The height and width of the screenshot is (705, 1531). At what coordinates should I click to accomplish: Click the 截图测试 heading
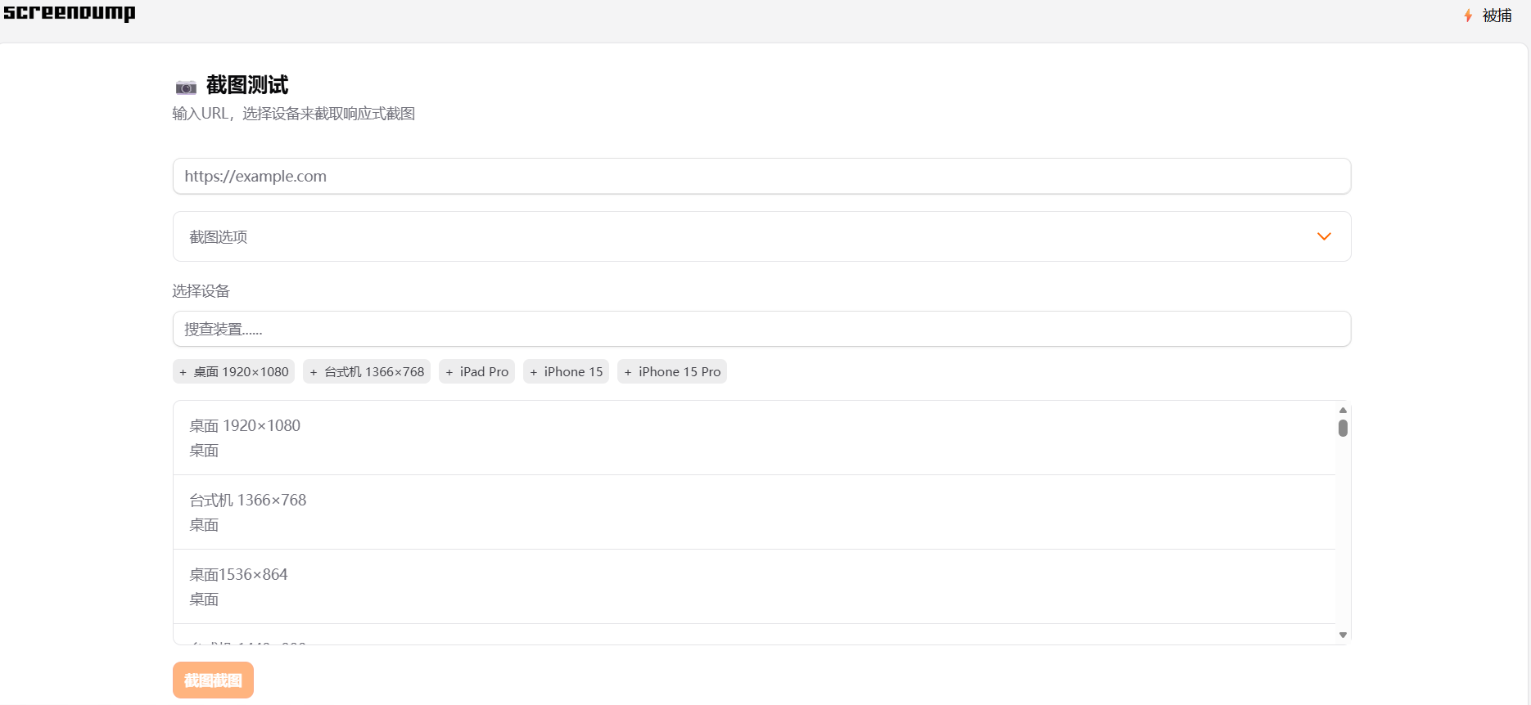247,85
